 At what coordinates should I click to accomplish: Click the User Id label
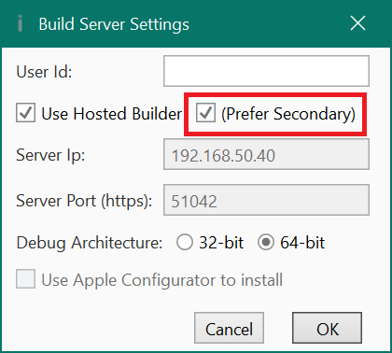click(44, 72)
